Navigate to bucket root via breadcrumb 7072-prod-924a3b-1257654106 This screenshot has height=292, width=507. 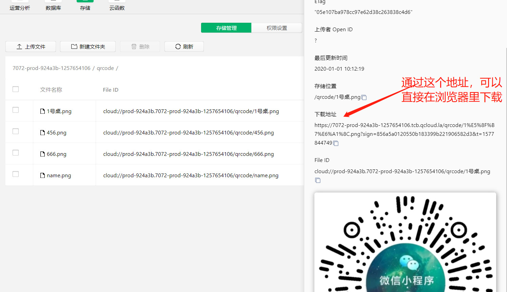click(51, 68)
